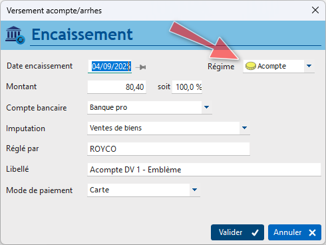This screenshot has height=245, width=326.
Task: Click the Réglé par field containing ROYCO
Action: tap(168, 149)
